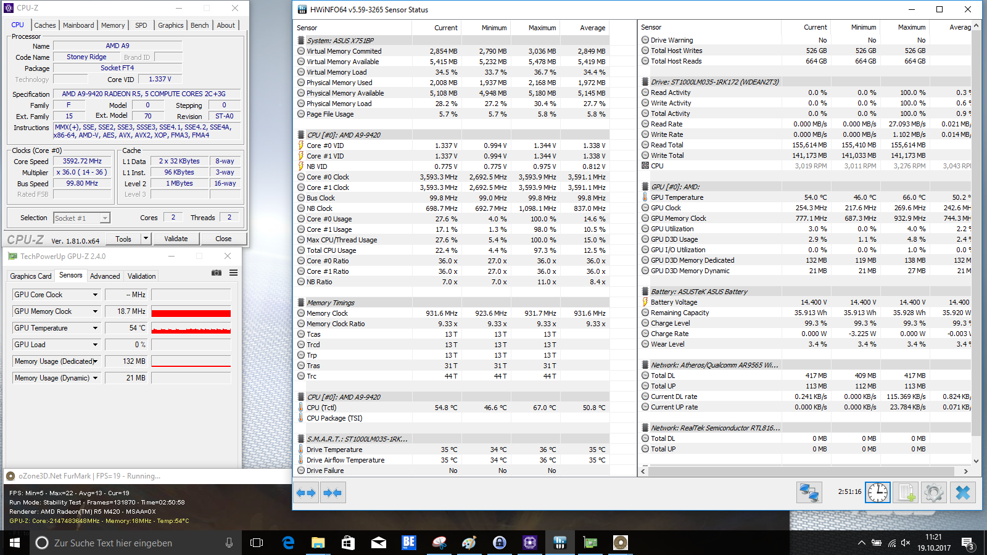Open Paint palette app from taskbar

(469, 543)
